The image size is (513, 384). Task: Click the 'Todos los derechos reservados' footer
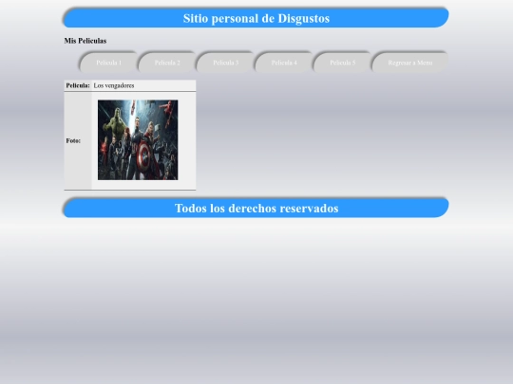pos(256,208)
